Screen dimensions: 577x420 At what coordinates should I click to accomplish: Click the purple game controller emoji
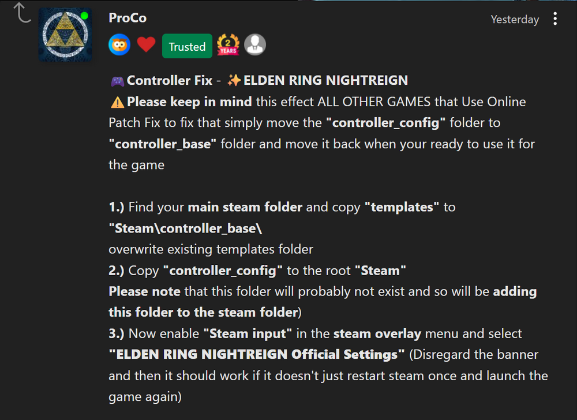(x=118, y=81)
